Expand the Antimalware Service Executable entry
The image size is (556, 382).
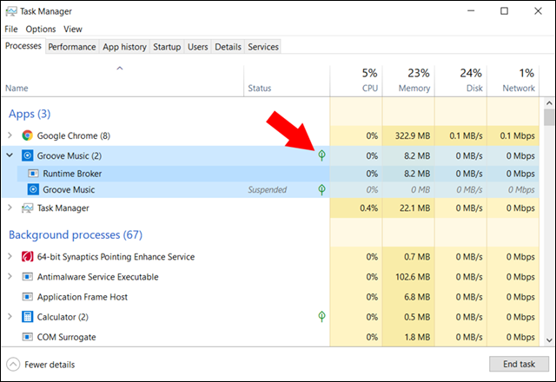point(10,277)
